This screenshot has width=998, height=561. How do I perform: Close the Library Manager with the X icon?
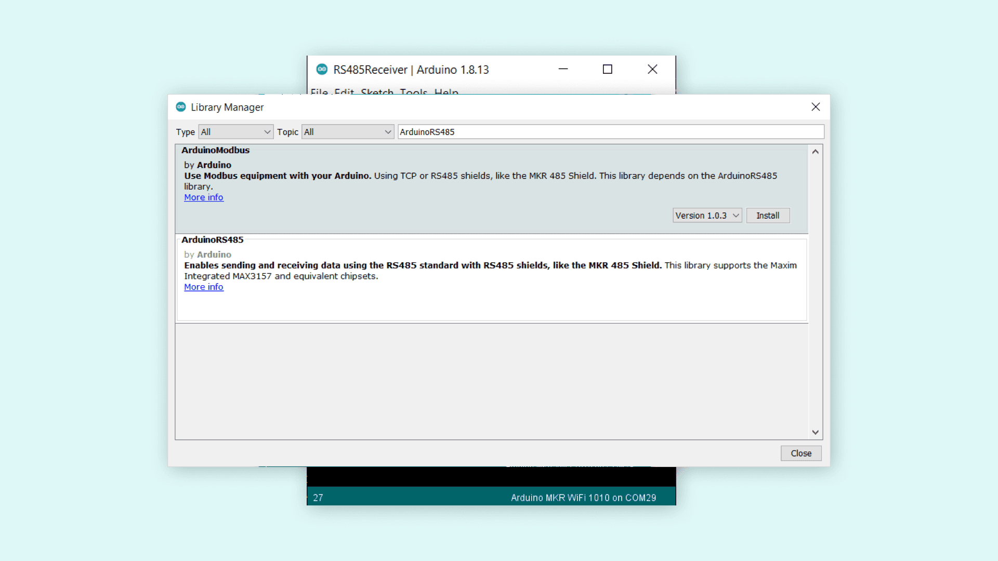click(x=816, y=107)
